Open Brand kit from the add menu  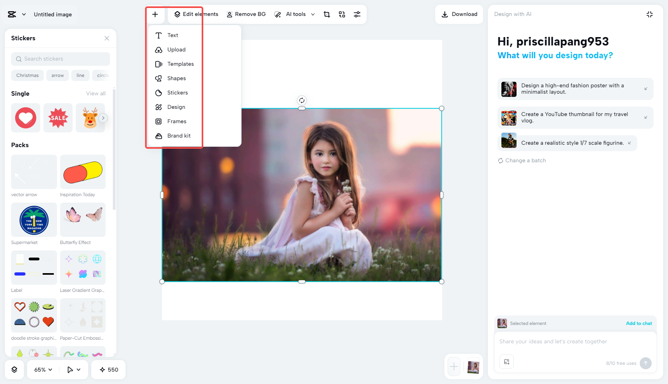click(179, 136)
